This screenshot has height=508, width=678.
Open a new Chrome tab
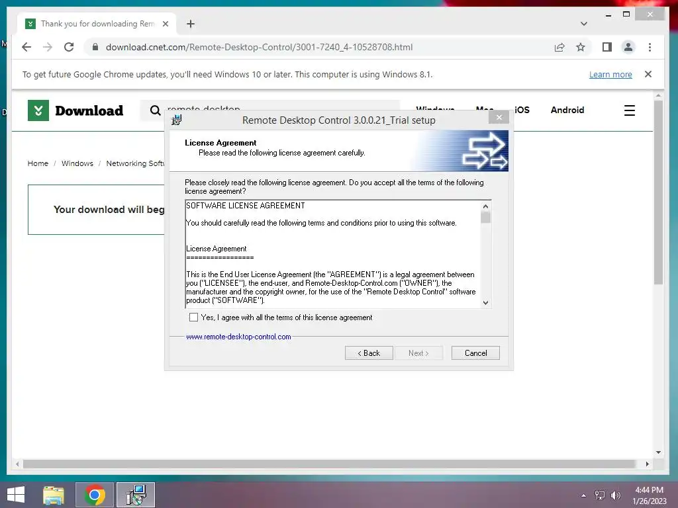(190, 24)
